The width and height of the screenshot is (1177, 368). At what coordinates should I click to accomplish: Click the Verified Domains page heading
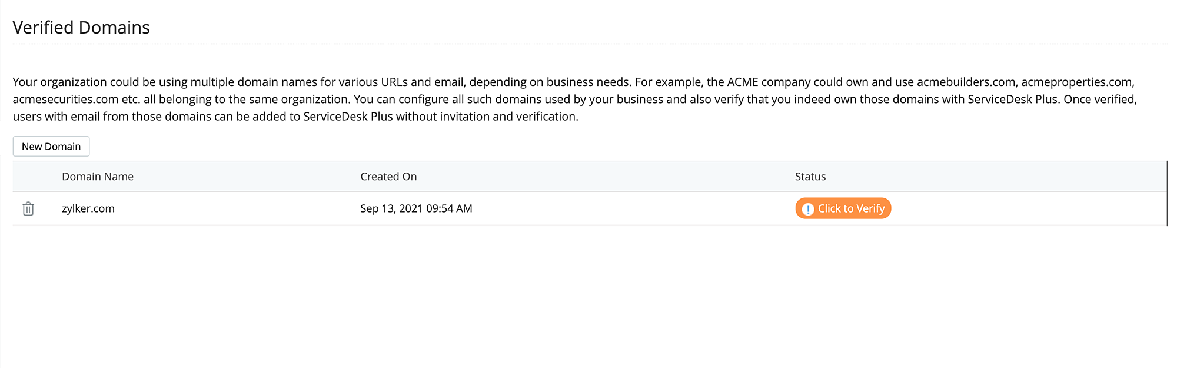[81, 28]
